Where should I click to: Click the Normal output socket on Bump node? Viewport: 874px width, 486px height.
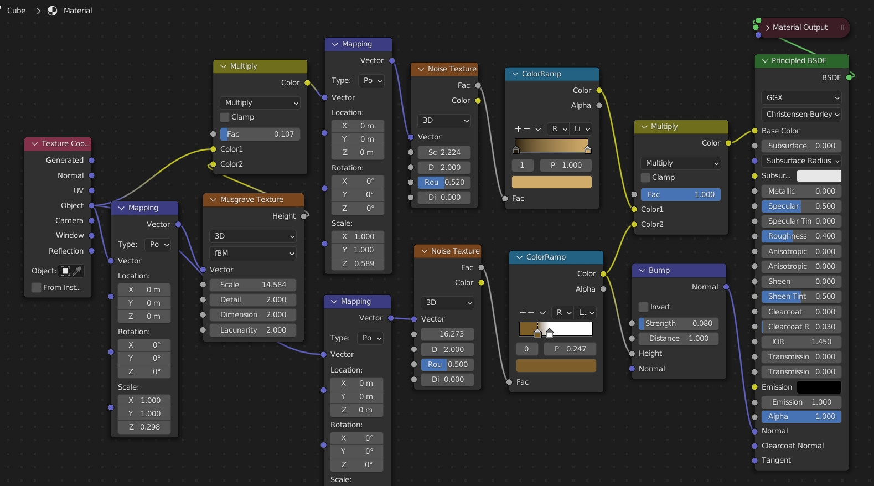coord(726,287)
